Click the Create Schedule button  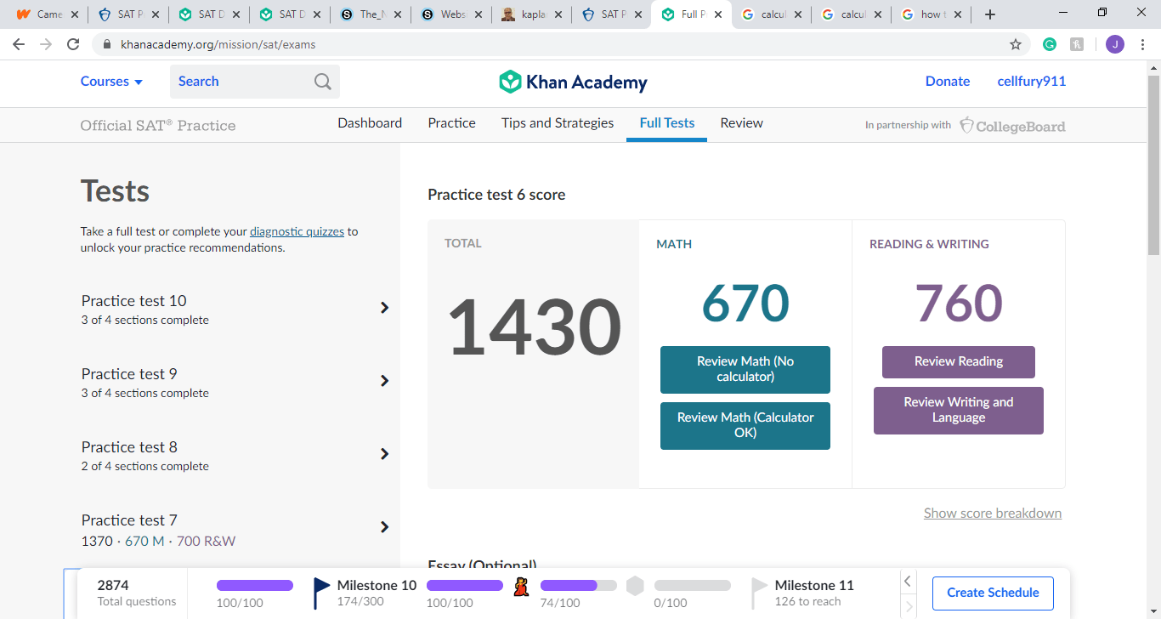pos(993,593)
